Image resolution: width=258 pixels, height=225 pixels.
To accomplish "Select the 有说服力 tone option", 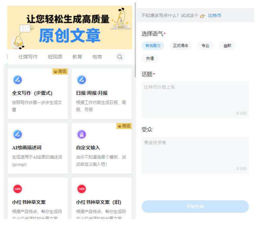I will (153, 46).
